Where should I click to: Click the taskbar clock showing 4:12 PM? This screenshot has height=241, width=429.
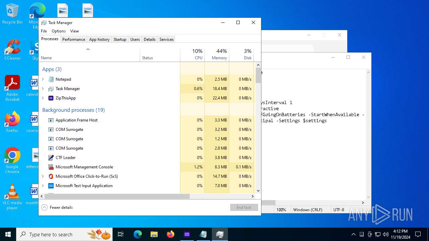pyautogui.click(x=401, y=234)
